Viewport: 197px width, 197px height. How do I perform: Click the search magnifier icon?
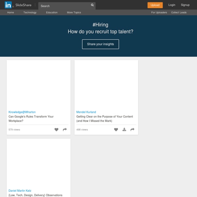(x=92, y=5)
